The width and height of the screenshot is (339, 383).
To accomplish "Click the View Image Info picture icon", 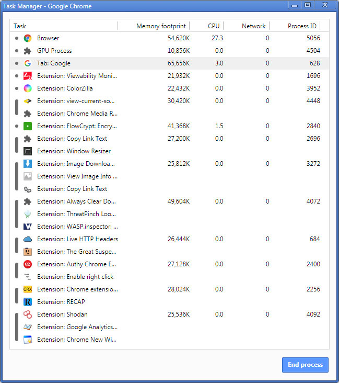I will coord(28,176).
